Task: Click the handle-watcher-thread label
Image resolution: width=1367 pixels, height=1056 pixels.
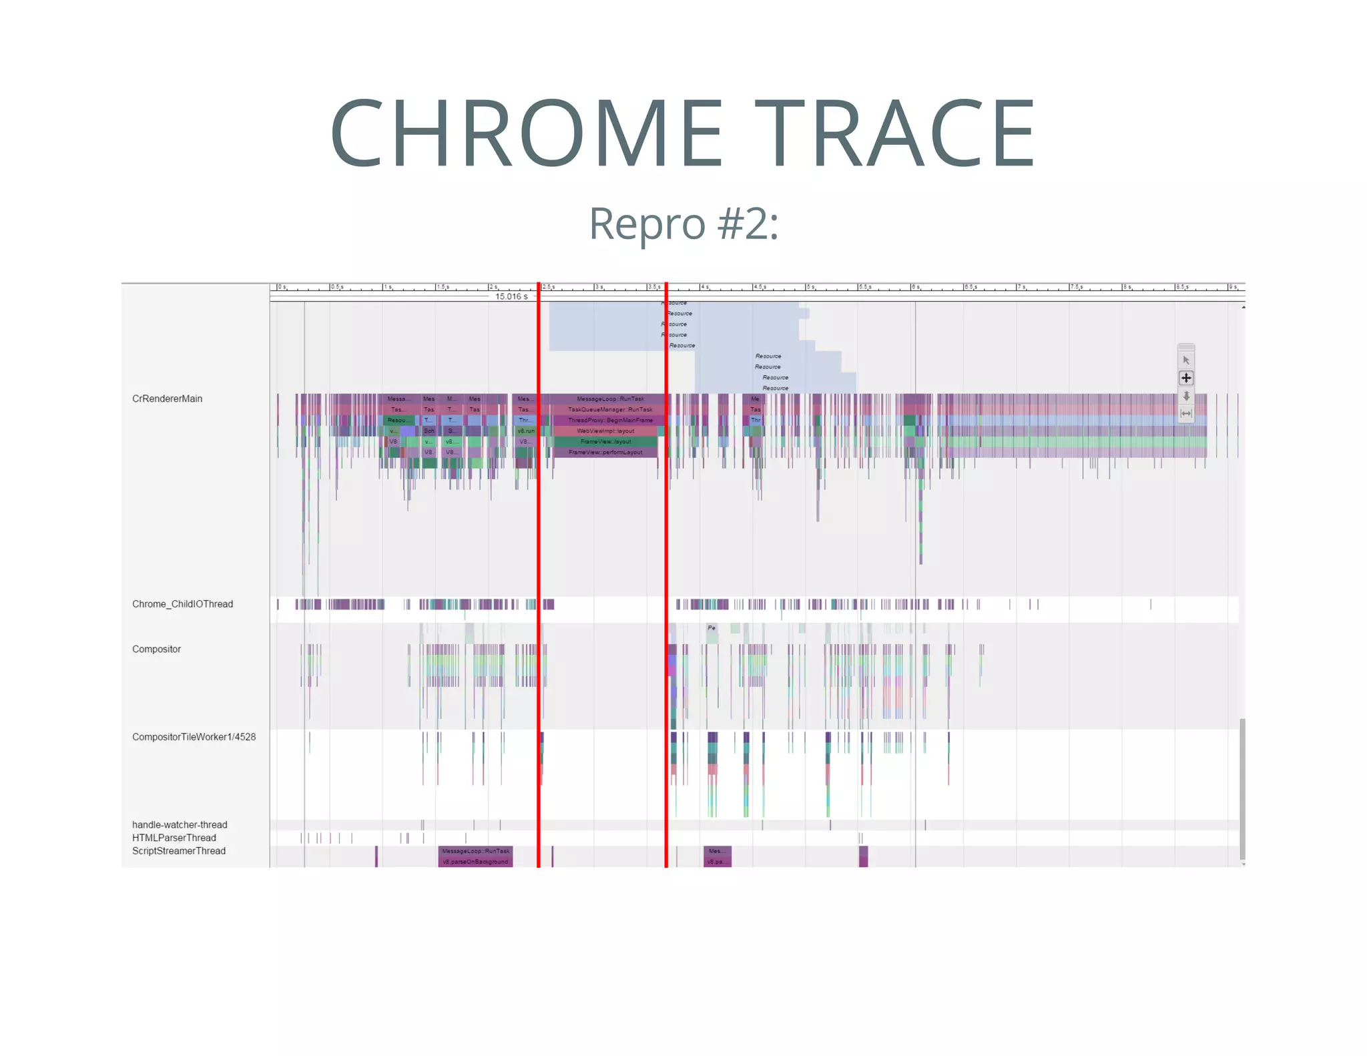Action: point(180,825)
